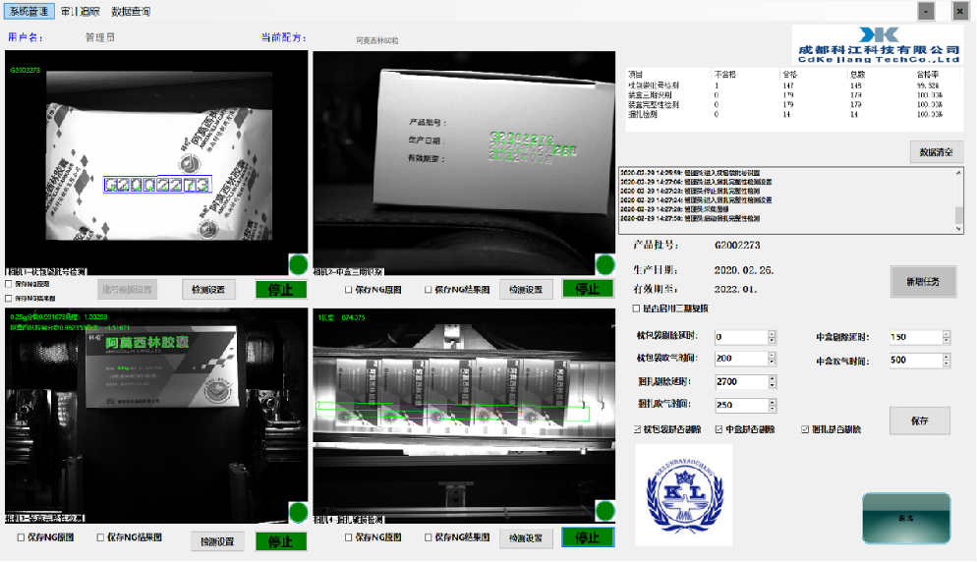
Task: Click the 成都科江科技 company logo
Action: pyautogui.click(x=878, y=45)
